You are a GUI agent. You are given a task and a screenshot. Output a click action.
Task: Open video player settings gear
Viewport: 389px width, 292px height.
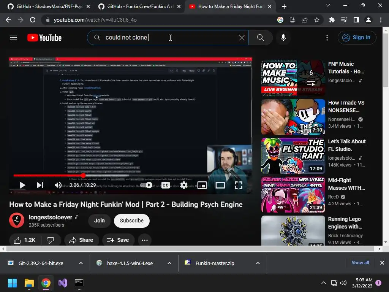tap(183, 185)
